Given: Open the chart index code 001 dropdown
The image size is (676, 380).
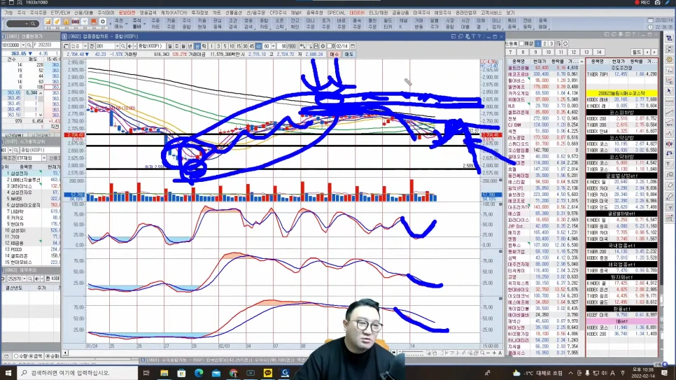Looking at the screenshot, I should 117,46.
